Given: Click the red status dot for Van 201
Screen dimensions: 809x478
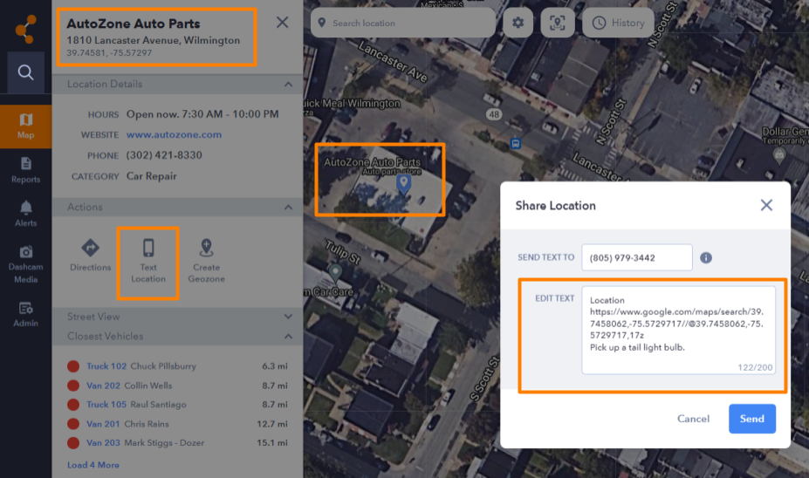Looking at the screenshot, I should 73,424.
